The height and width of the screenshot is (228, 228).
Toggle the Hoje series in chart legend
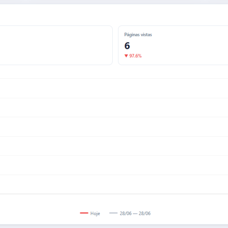click(x=90, y=213)
